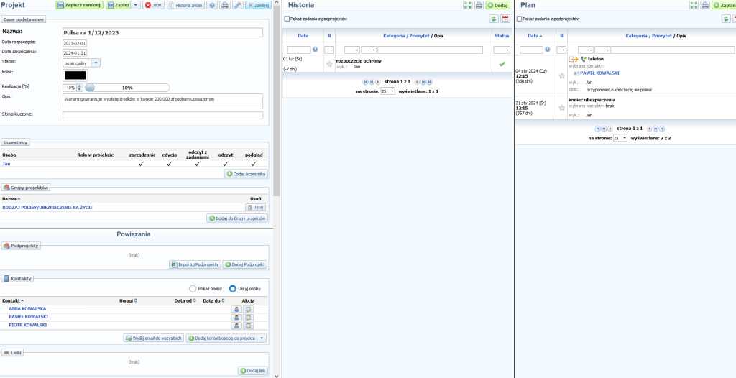This screenshot has width=736, height=378.
Task: Open the N filter dropdown in Plan
Action: 561,50
